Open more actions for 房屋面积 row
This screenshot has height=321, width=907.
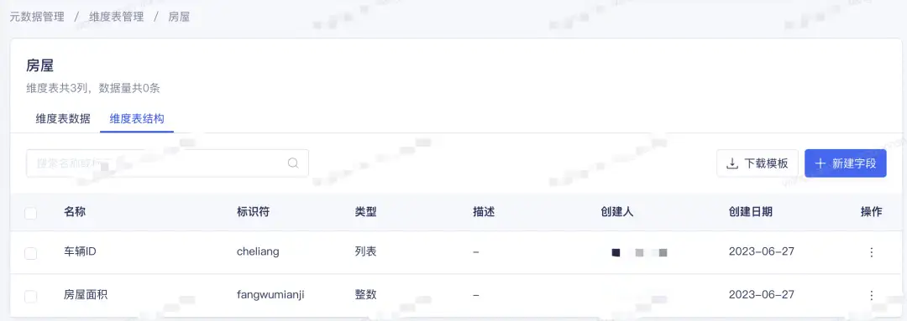click(x=871, y=295)
